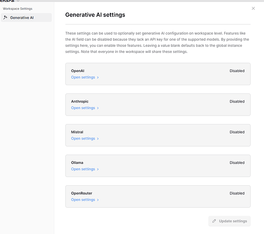This screenshot has height=234, width=264.
Task: Click the Workspace Settings sidebar heading
Action: [x=17, y=8]
